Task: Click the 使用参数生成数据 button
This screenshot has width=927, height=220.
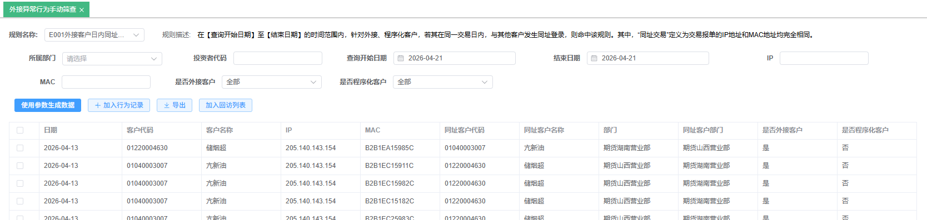Action: (48, 105)
